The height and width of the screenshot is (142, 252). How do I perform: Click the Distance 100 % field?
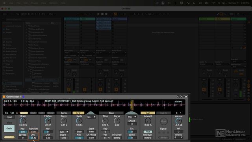(x=117, y=138)
